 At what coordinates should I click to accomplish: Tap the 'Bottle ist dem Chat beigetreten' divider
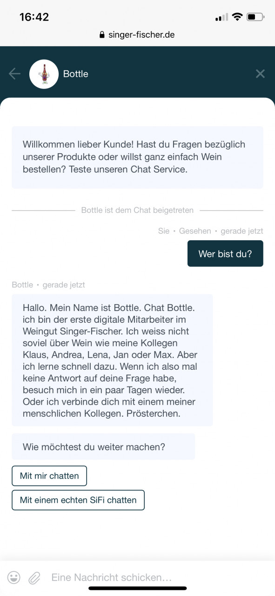tap(137, 210)
